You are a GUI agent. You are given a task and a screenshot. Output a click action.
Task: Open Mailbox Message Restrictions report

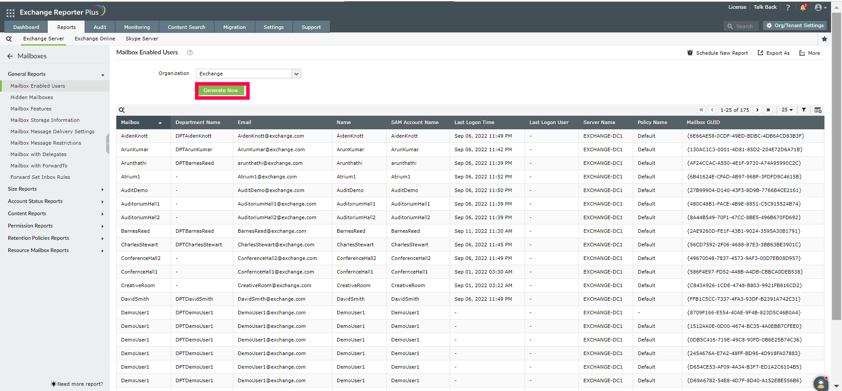[46, 143]
